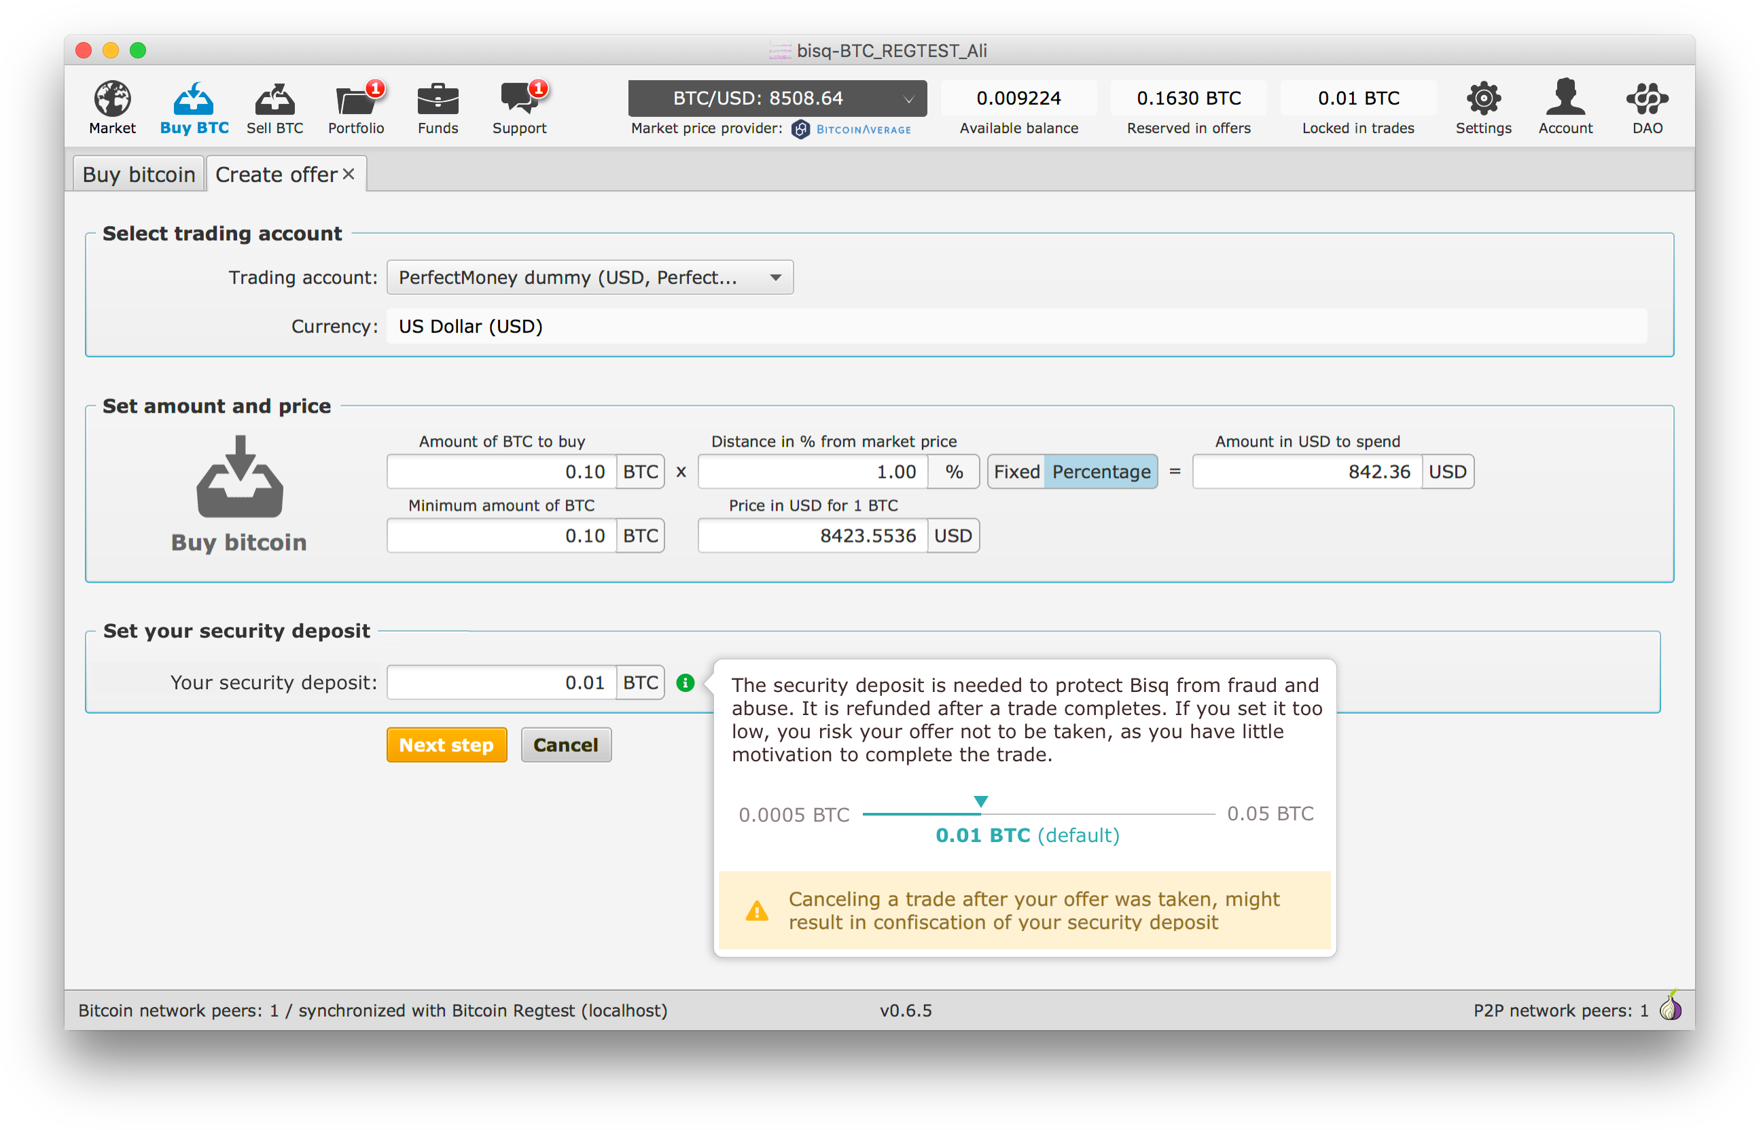Viewport: 1761px width, 1130px height.
Task: Open the Settings gear
Action: point(1483,107)
